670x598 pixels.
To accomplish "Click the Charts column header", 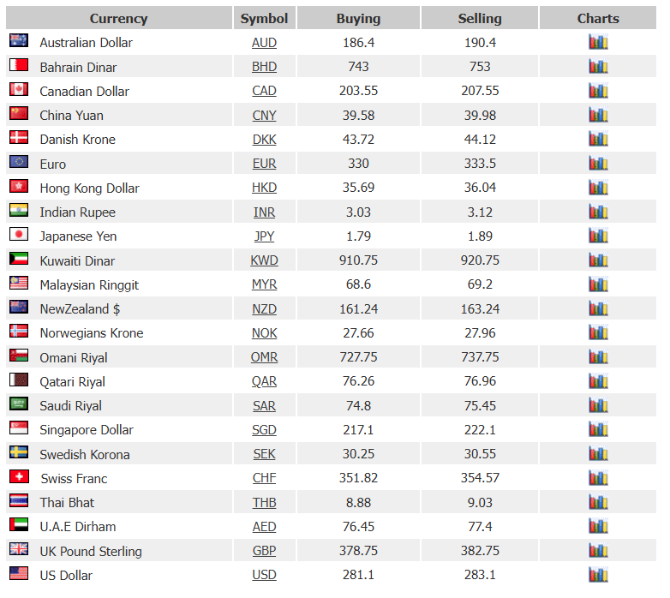I will tap(598, 18).
